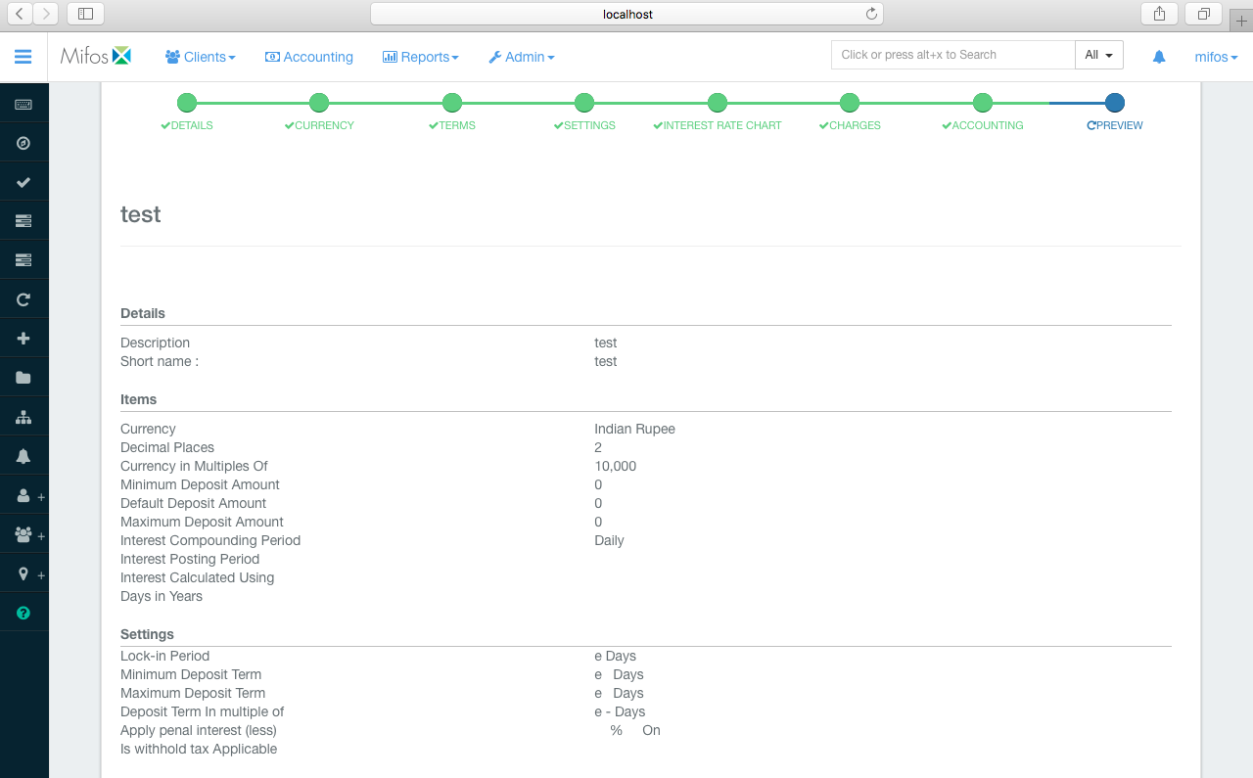Screen dimensions: 1253x778
Task: Select the folder collections icon in sidebar
Action: click(x=23, y=376)
